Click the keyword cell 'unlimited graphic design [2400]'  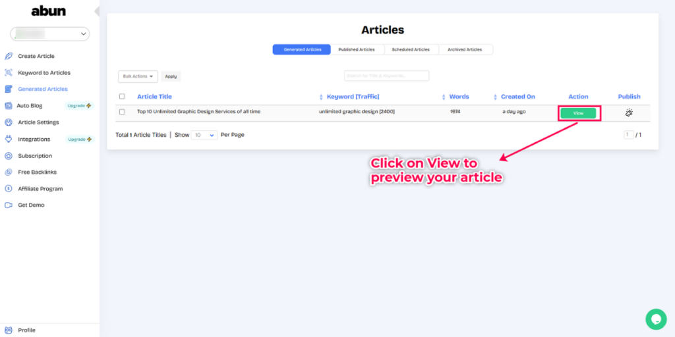click(357, 112)
